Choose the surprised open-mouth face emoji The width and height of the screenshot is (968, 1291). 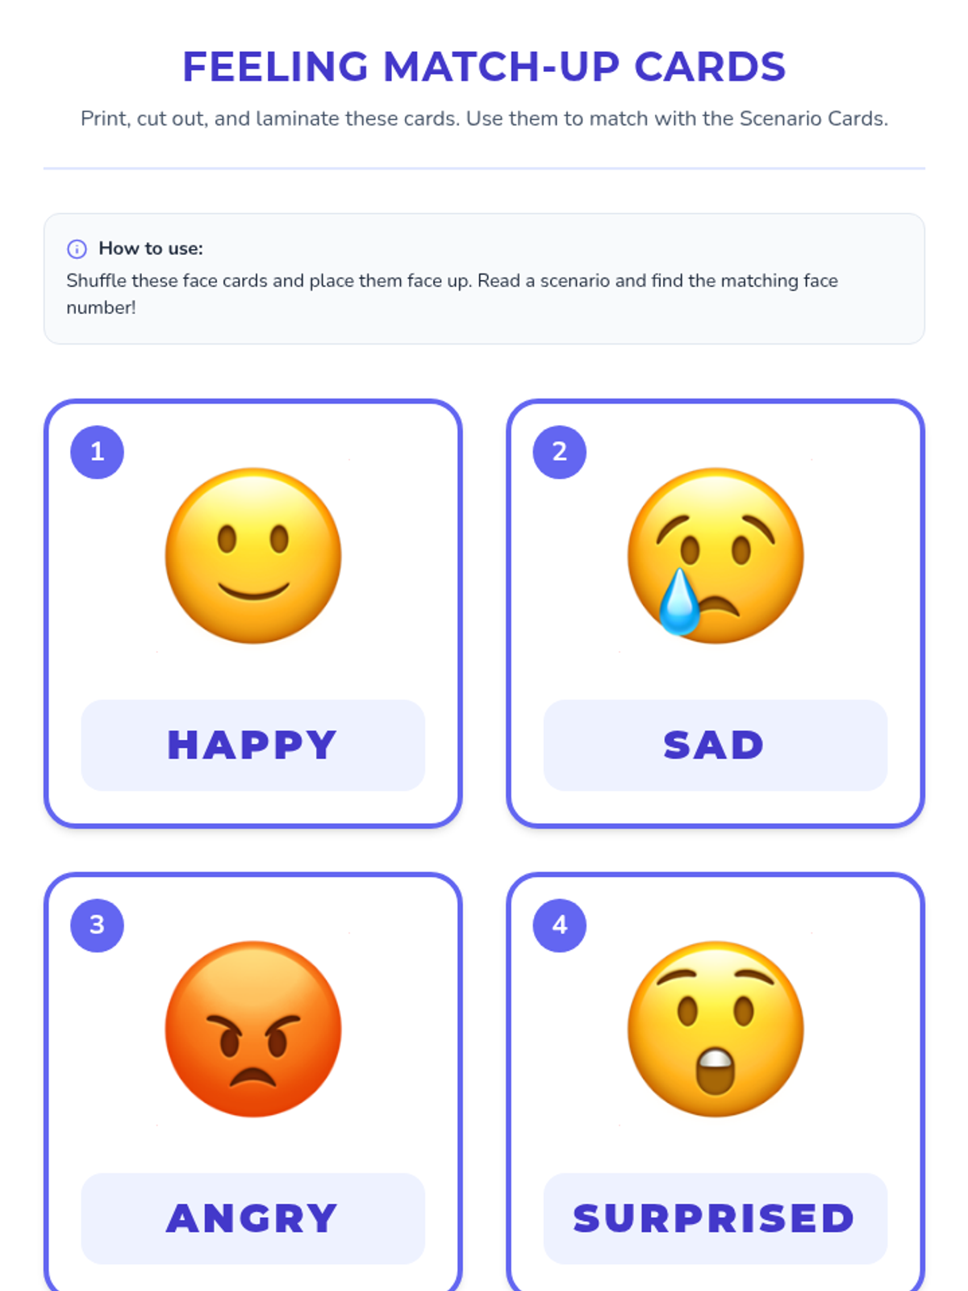pos(716,1029)
